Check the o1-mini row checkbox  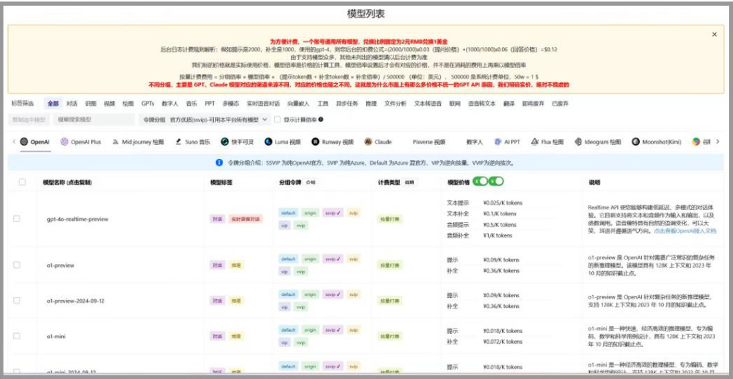(17, 336)
